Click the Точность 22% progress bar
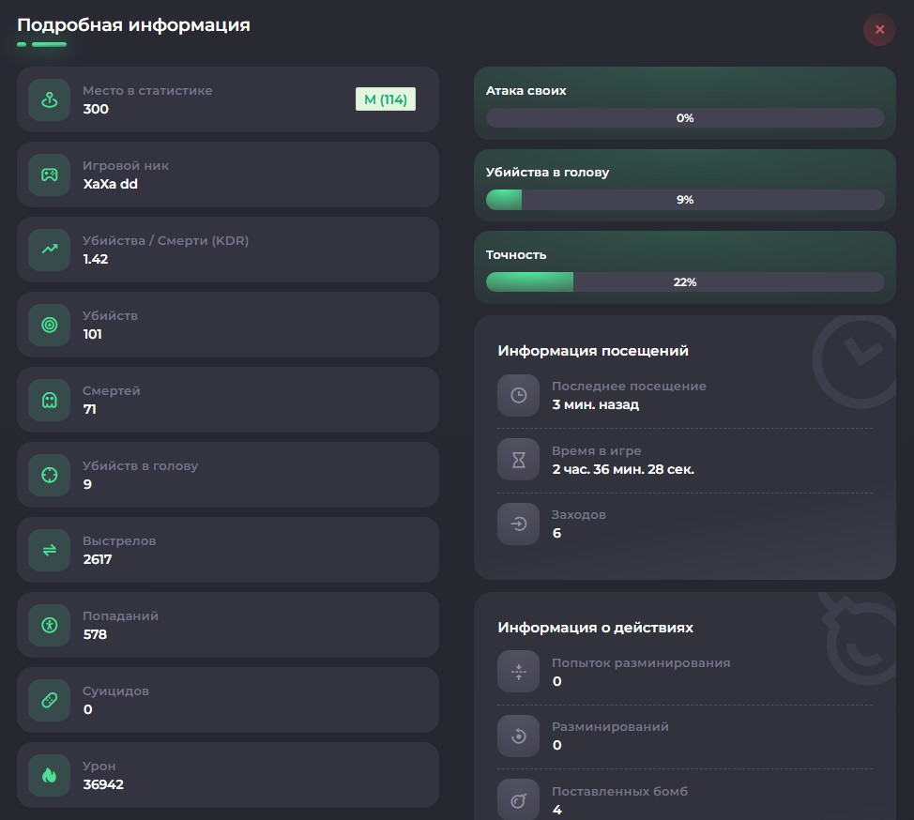The height and width of the screenshot is (820, 914). pos(685,282)
